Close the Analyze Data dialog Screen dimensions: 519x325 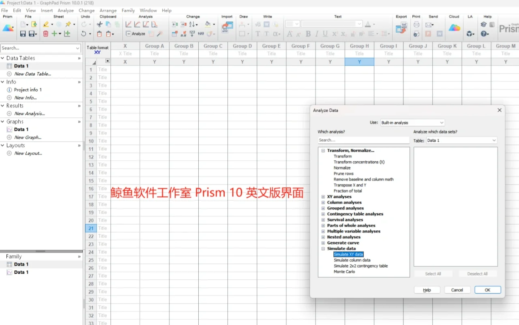tap(500, 110)
